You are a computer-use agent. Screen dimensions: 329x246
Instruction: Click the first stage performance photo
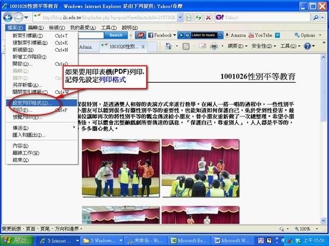(x=121, y=168)
